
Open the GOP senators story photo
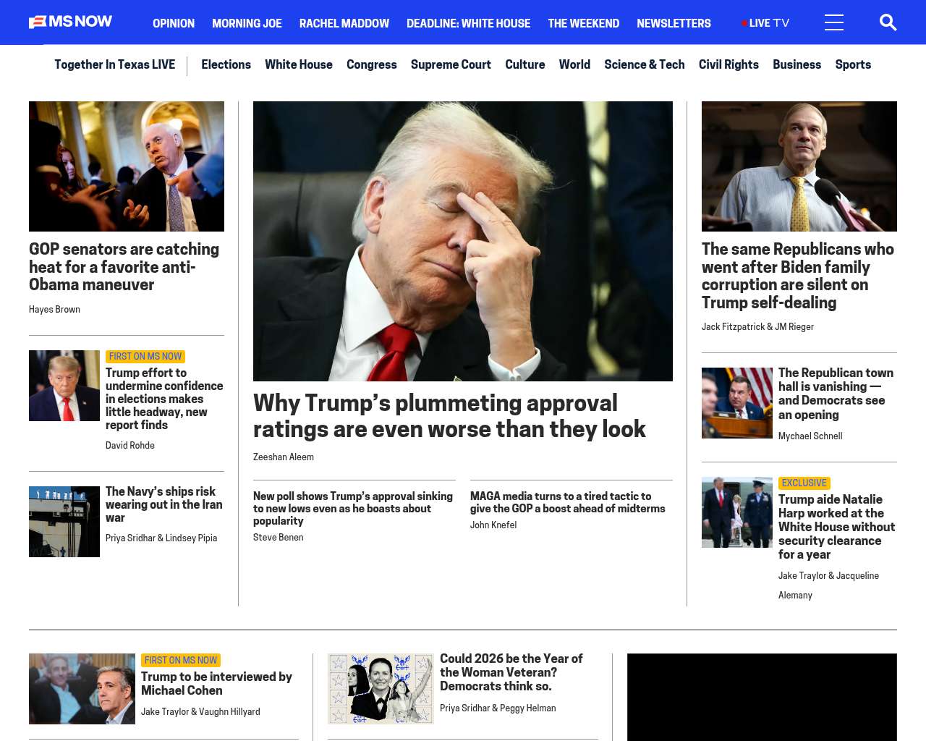tap(127, 166)
